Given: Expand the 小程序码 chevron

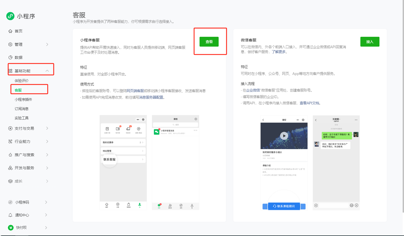Looking at the screenshot, I should click(x=46, y=202).
